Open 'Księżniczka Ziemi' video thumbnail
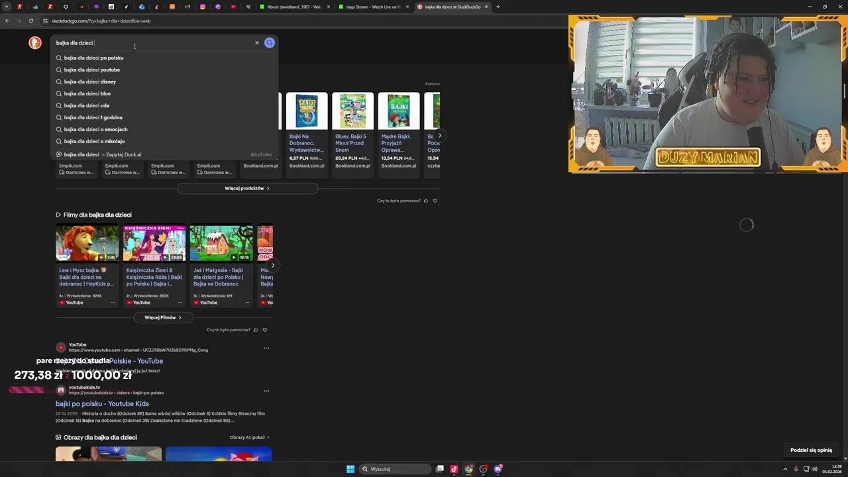Viewport: 848px width, 477px height. click(x=154, y=244)
